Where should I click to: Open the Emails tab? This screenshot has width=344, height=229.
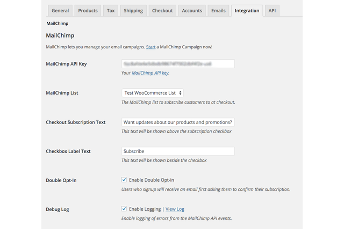point(218,11)
